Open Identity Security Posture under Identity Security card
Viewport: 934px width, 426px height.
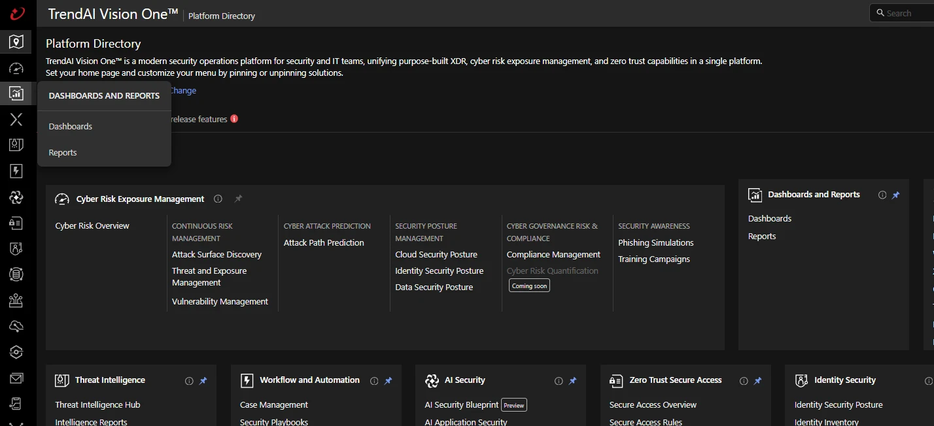point(839,404)
